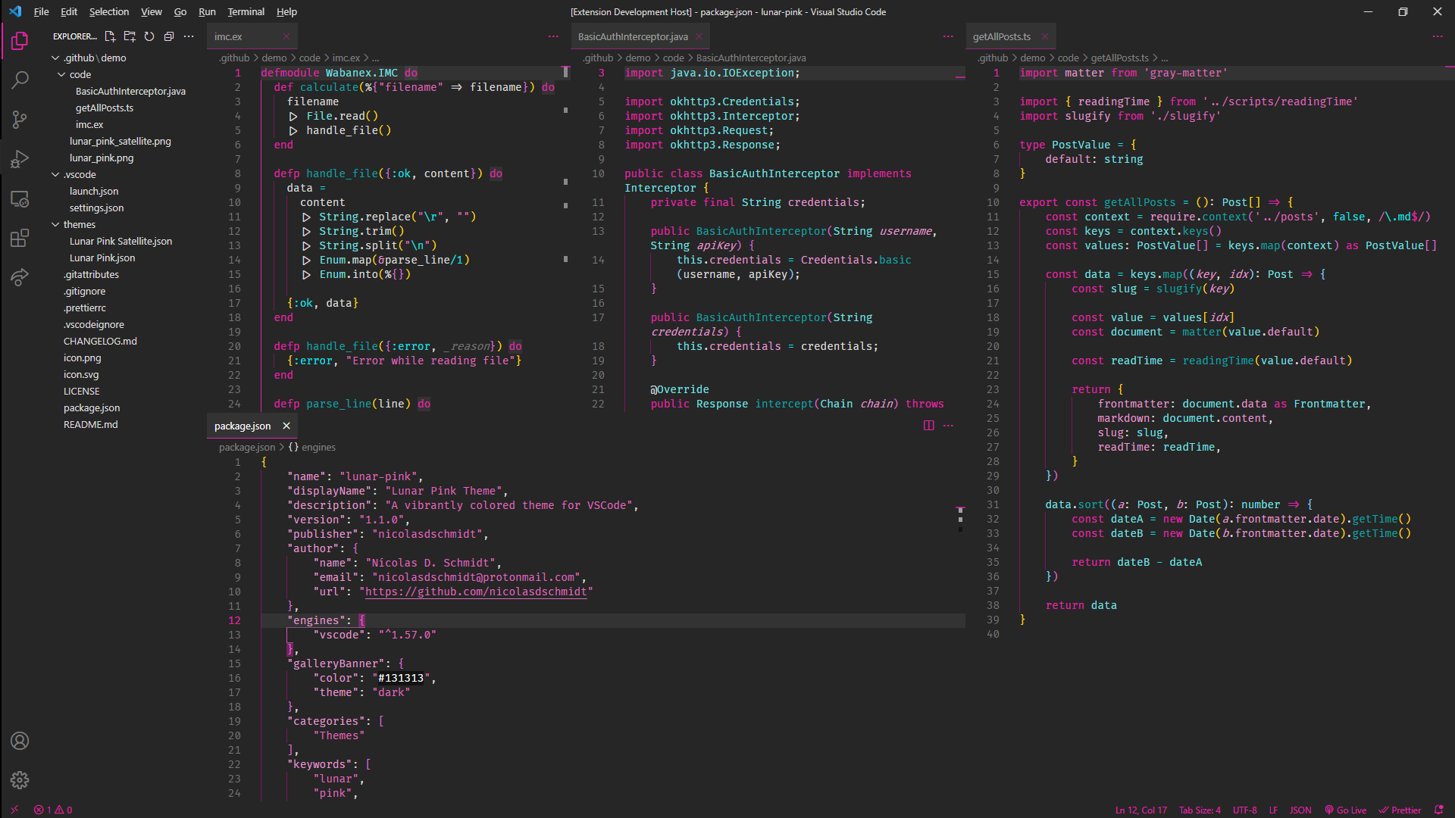1455x818 pixels.
Task: Open the notifications bell in status bar
Action: [1438, 810]
